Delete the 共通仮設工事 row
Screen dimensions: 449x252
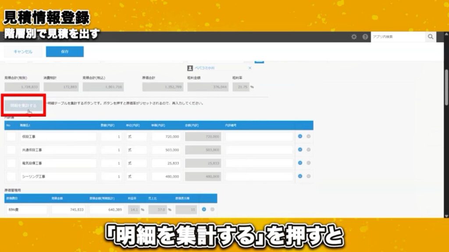coord(308,150)
